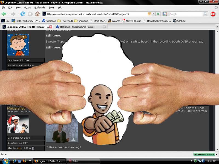Open the File menu
This screenshot has width=219, height=164.
tap(3, 8)
